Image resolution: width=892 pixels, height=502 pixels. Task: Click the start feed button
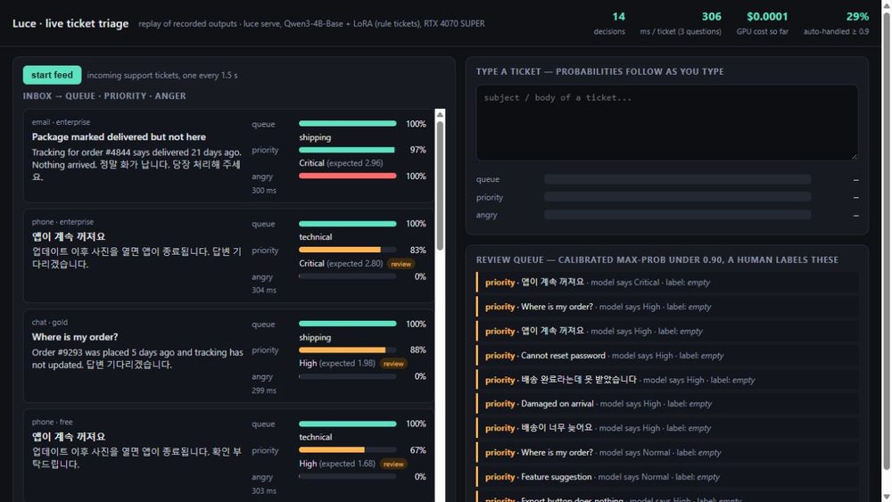pyautogui.click(x=52, y=75)
